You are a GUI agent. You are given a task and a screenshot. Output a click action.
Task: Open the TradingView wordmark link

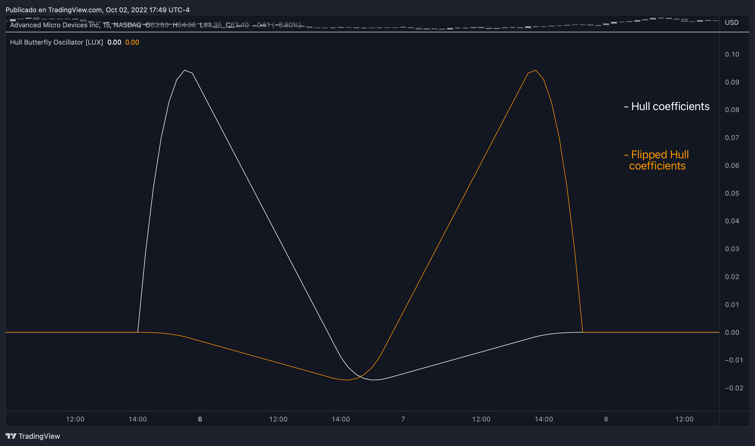[39, 436]
